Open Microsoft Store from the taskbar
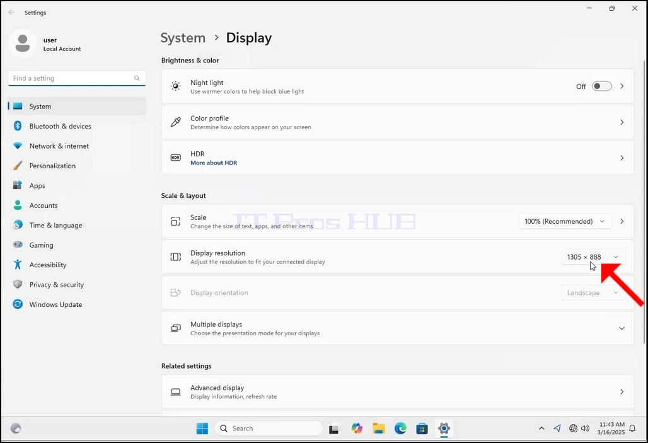648x443 pixels. [x=422, y=429]
